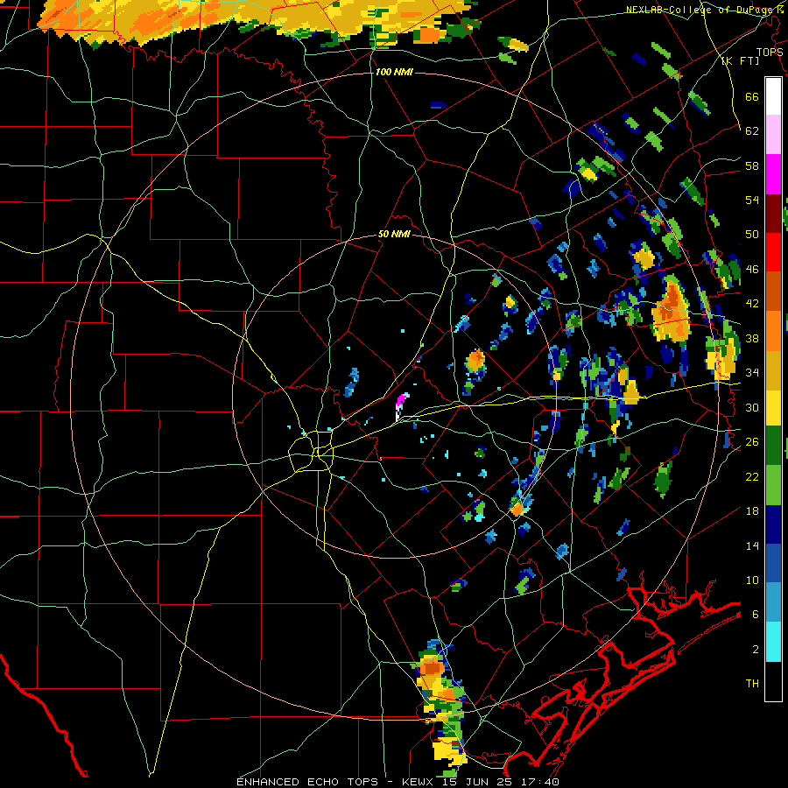The height and width of the screenshot is (788, 788).
Task: Choose the light green legend swatch
Action: (773, 485)
